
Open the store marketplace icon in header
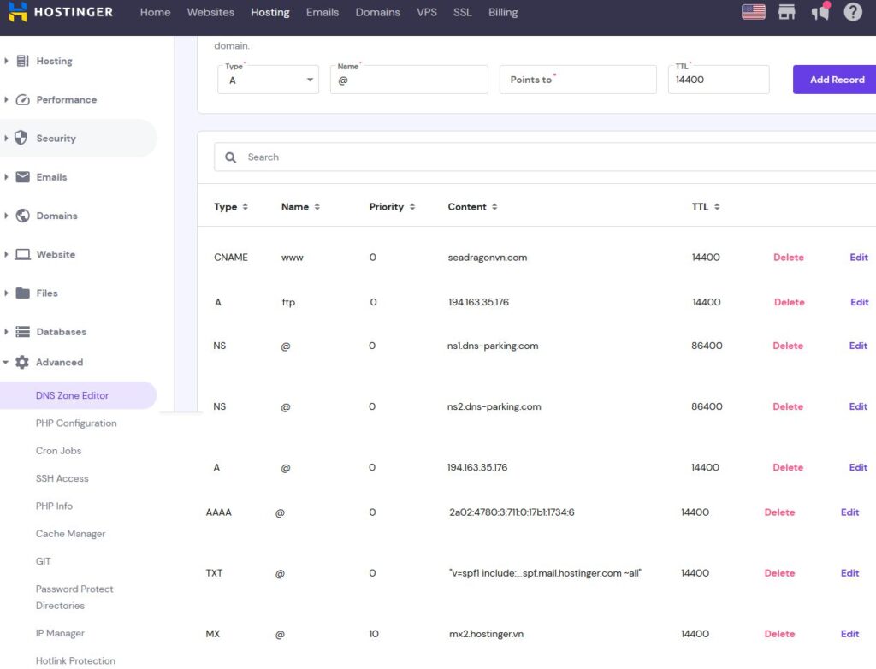click(x=787, y=12)
